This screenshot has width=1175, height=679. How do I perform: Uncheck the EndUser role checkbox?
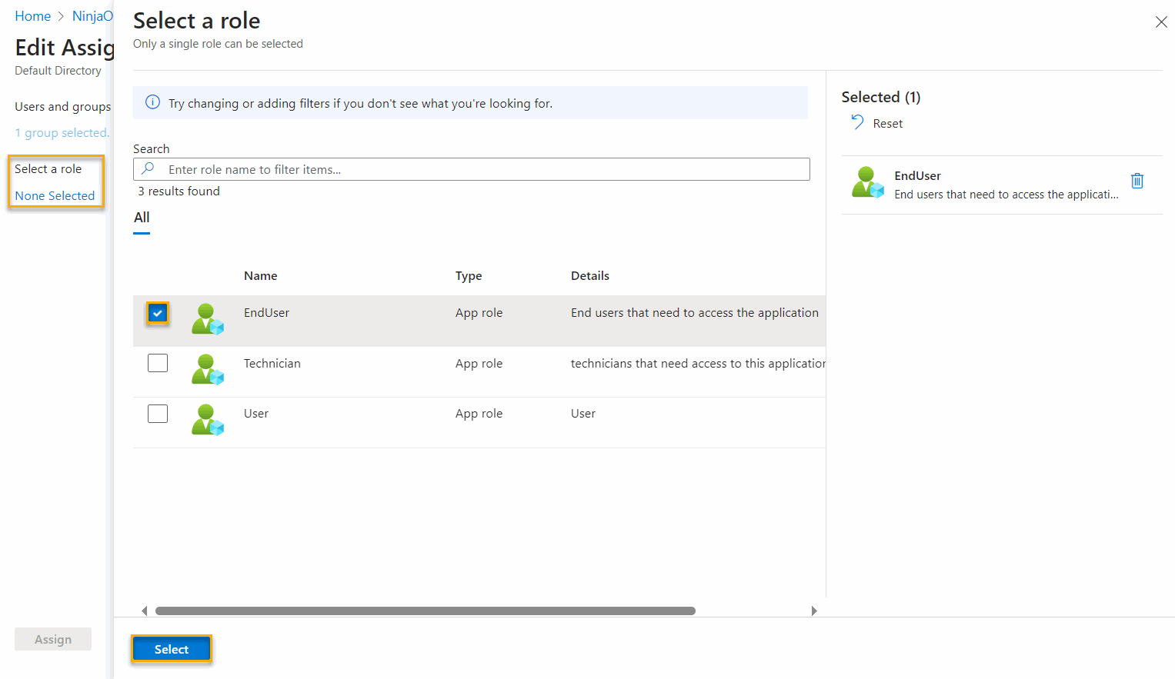[x=158, y=313]
